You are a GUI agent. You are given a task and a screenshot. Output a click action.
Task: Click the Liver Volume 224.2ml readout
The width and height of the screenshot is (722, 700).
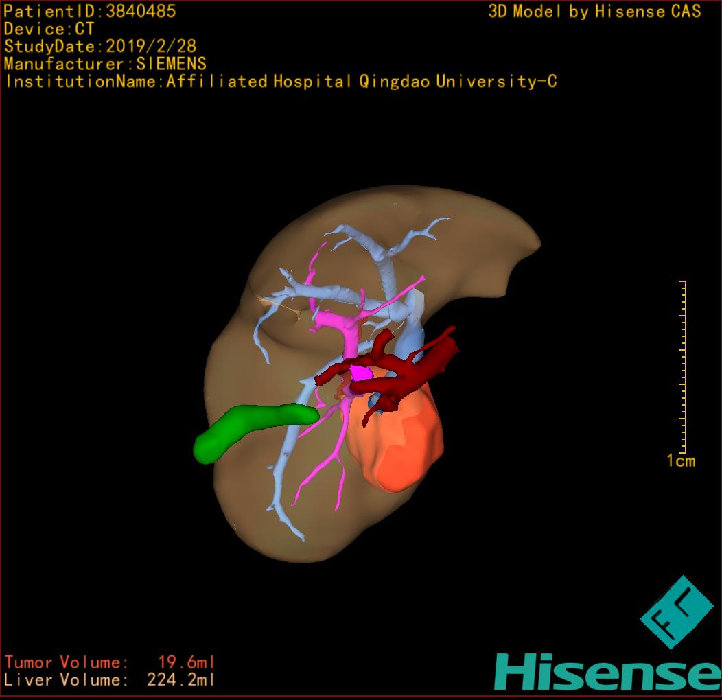coord(110,680)
